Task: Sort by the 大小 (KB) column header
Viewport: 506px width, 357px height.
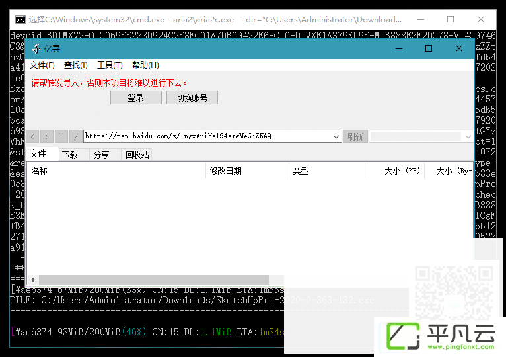Action: [x=394, y=171]
